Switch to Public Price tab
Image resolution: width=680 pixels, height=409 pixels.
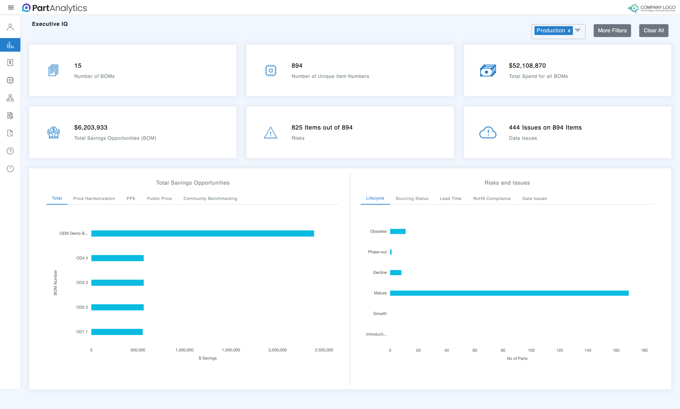point(159,199)
